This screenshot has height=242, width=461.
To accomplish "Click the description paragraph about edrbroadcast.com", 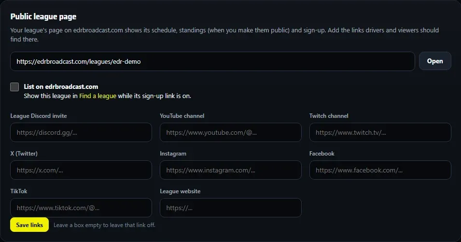I will tap(224, 35).
